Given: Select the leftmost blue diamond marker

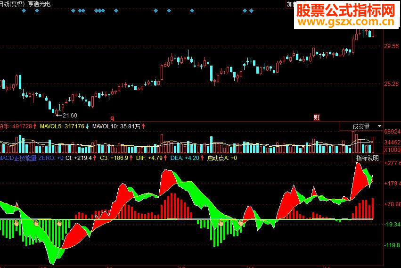Looking at the screenshot, I should [x=24, y=11].
